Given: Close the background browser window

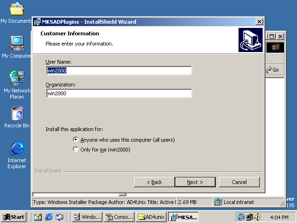Looking at the screenshot, I should [x=280, y=36].
